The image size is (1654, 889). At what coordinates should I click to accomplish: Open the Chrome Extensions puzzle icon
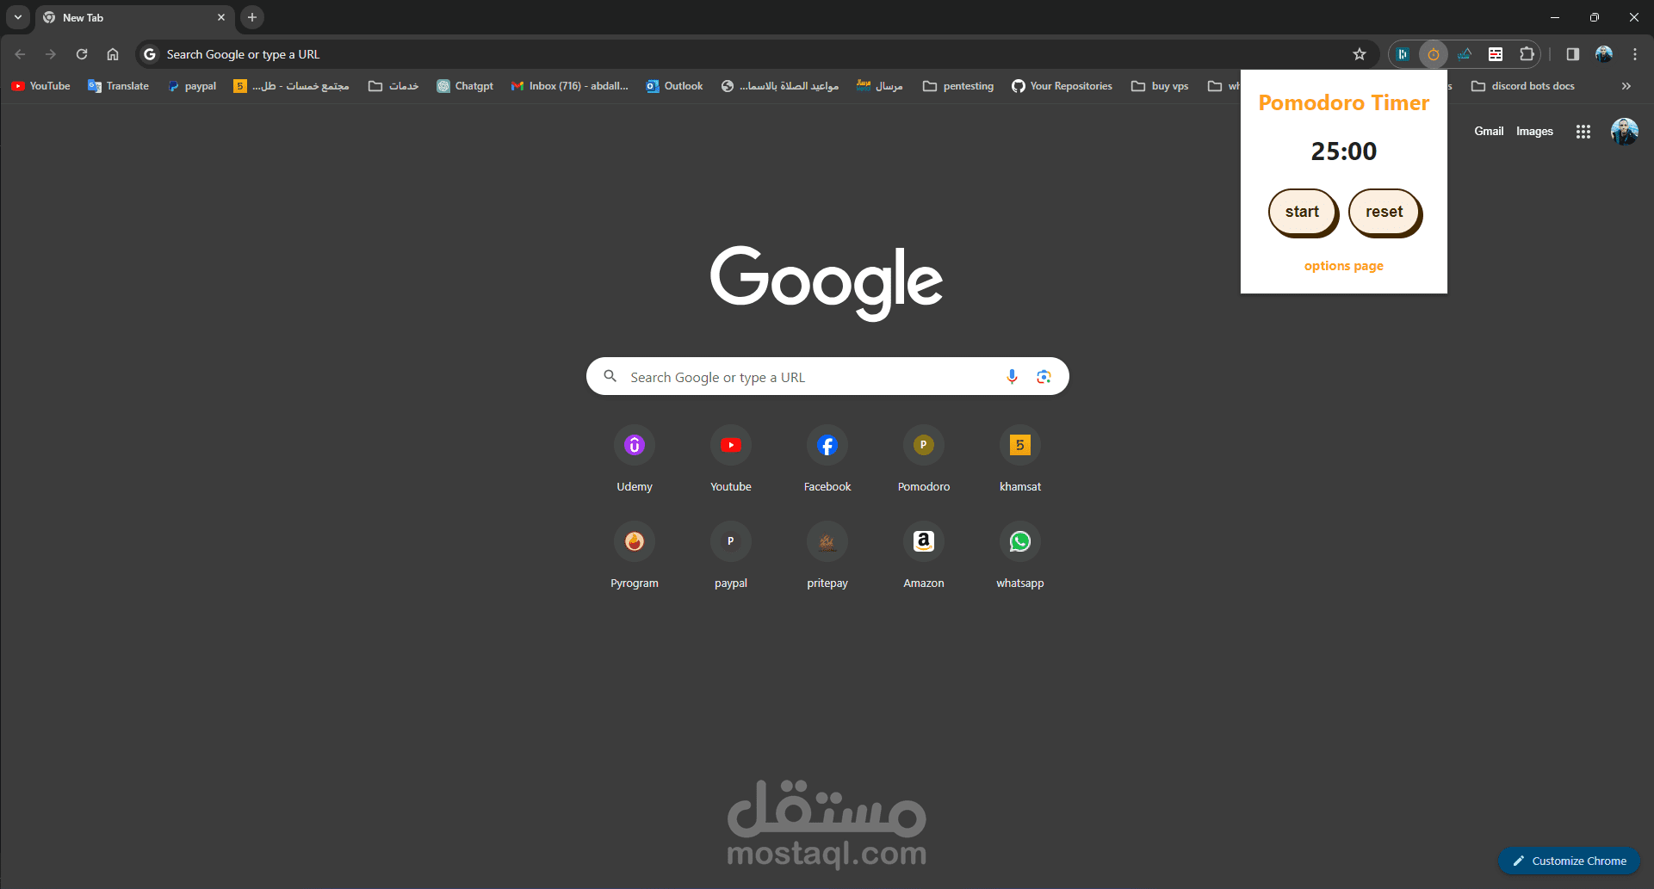[1527, 53]
